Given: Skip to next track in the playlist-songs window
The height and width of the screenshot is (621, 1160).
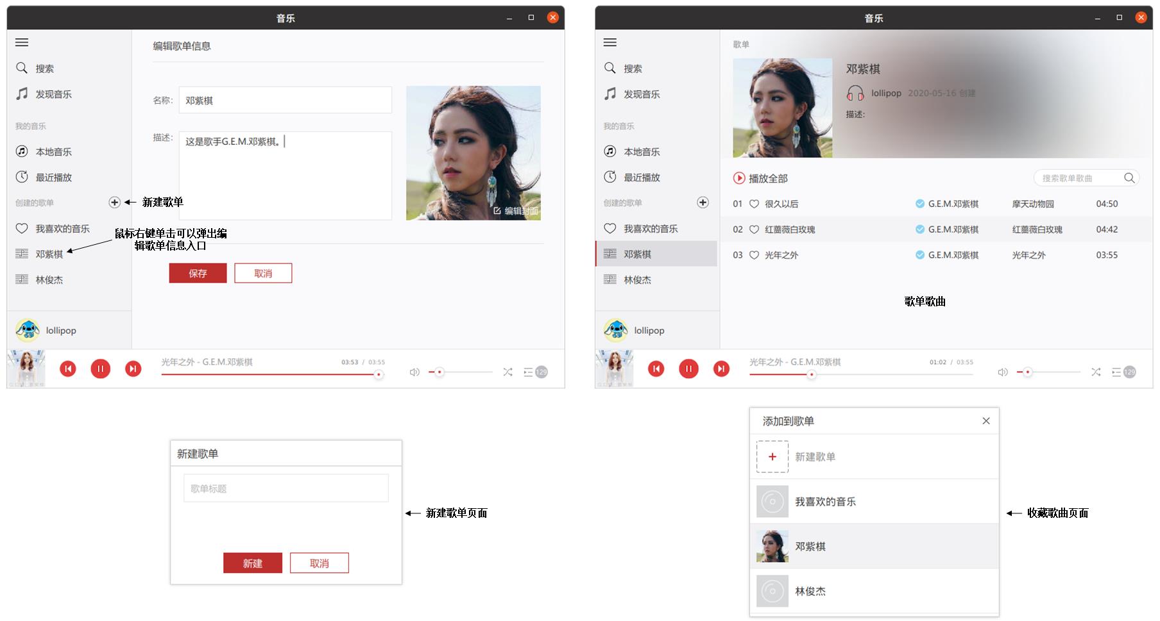Looking at the screenshot, I should click(x=721, y=368).
